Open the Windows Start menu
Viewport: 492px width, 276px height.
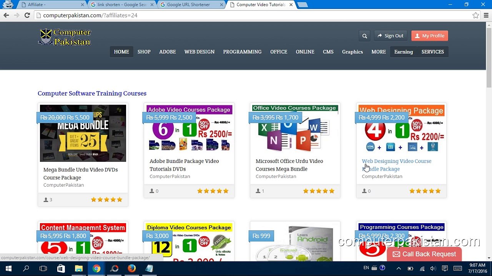(8, 268)
